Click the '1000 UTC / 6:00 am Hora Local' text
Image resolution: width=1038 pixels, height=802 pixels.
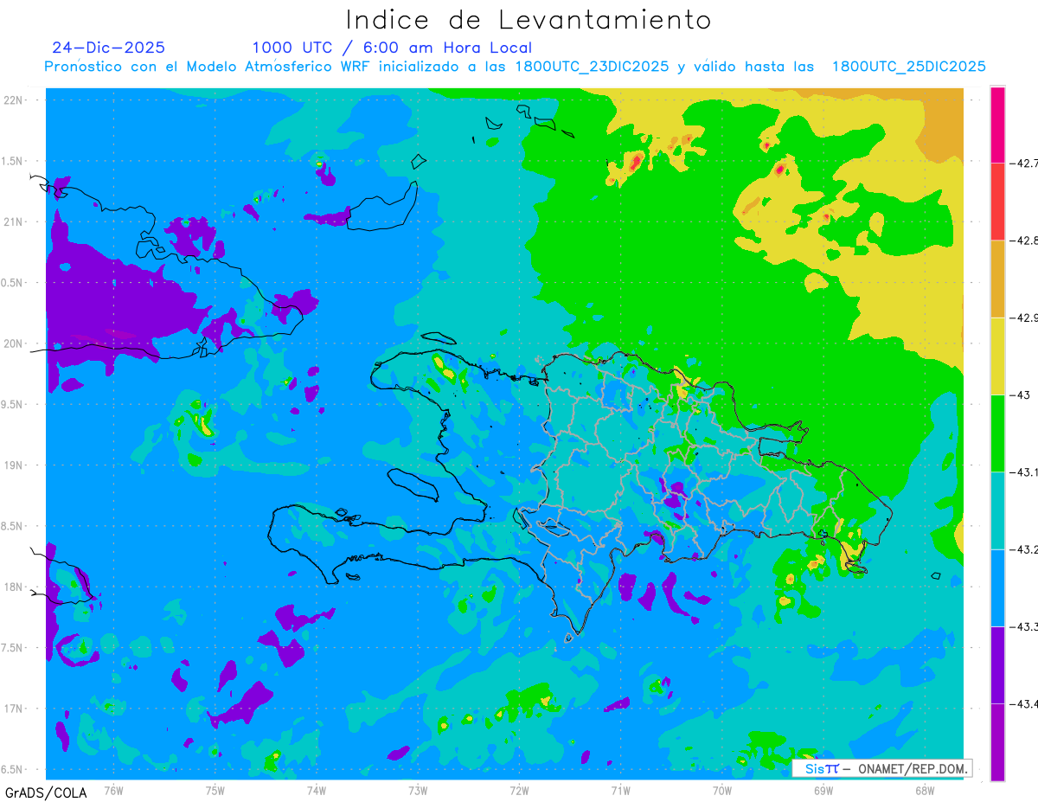click(392, 48)
